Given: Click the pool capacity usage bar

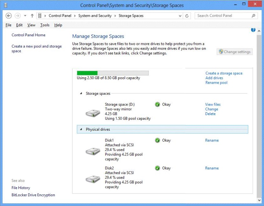Looking at the screenshot, I should click(x=113, y=73).
